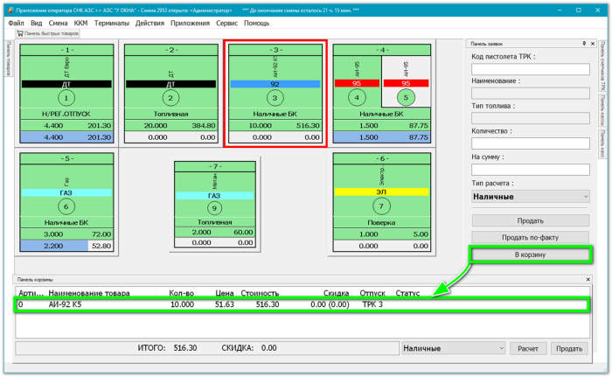The height and width of the screenshot is (377, 612).
Task: Open the ККМ menu
Action: 80,23
